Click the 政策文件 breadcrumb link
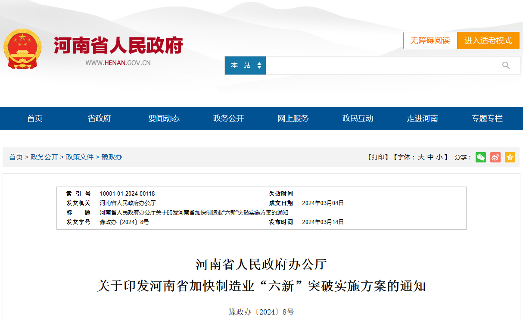The height and width of the screenshot is (321, 523). [x=80, y=157]
